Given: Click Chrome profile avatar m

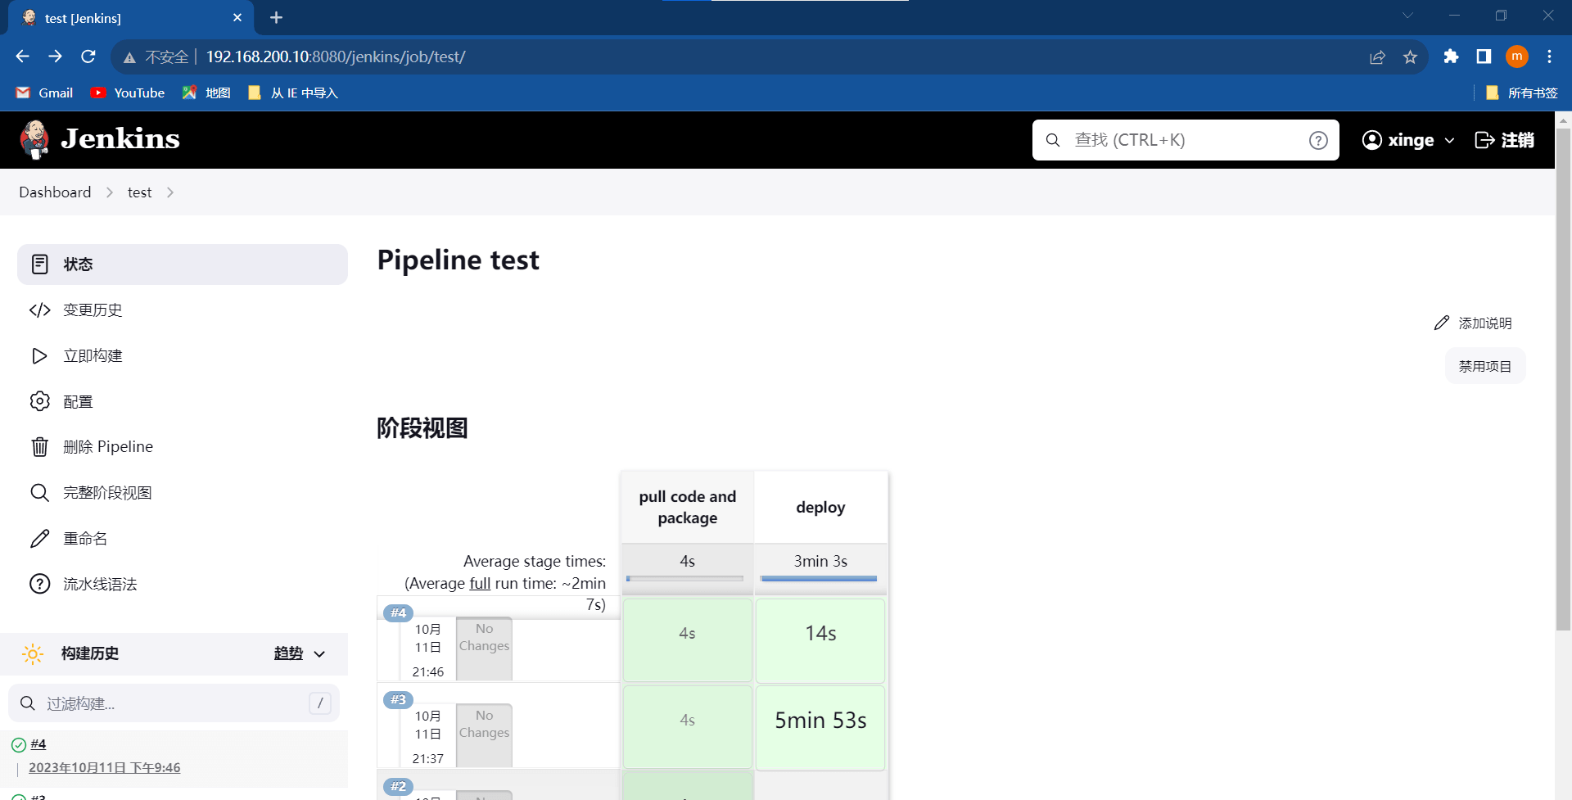Looking at the screenshot, I should click(x=1517, y=56).
